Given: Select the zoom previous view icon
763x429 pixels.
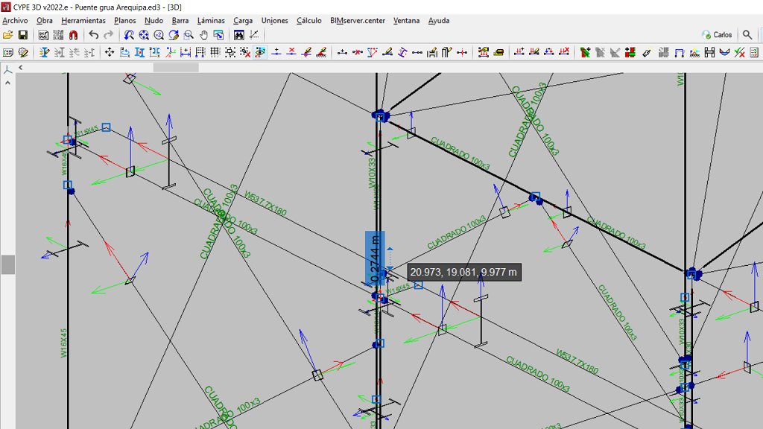Looking at the screenshot, I should point(129,35).
